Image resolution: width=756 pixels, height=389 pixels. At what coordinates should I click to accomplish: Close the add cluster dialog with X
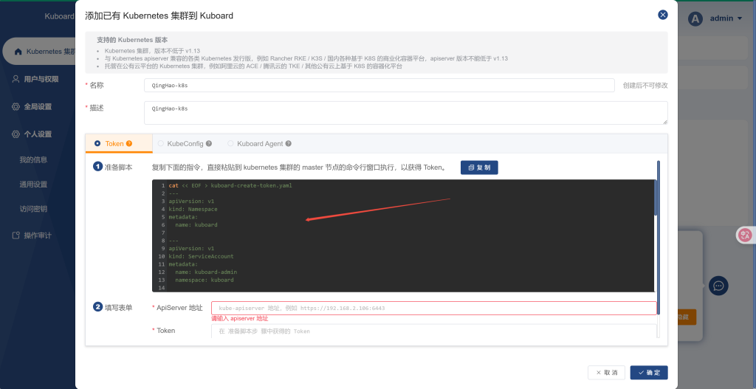click(662, 15)
